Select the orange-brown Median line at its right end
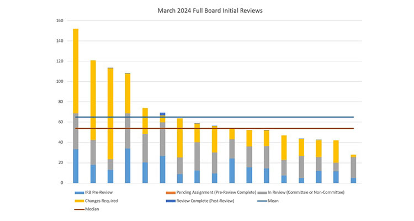 pos(351,129)
